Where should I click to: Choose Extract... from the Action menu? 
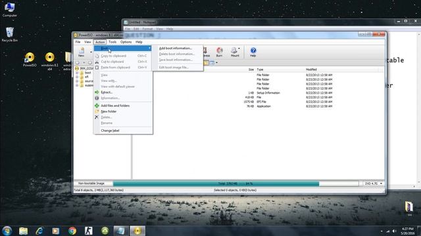pos(123,92)
